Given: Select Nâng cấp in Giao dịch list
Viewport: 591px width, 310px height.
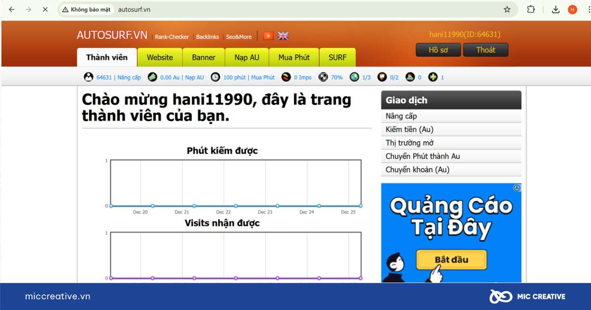Looking at the screenshot, I should click(x=451, y=116).
